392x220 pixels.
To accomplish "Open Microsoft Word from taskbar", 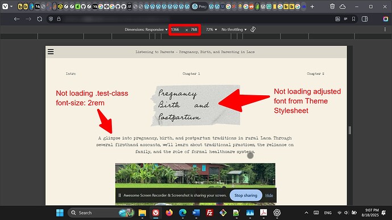I will (x=196, y=213).
